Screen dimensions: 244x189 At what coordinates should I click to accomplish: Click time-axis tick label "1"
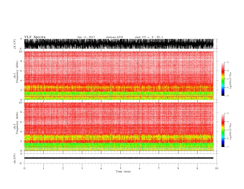(x=43, y=168)
